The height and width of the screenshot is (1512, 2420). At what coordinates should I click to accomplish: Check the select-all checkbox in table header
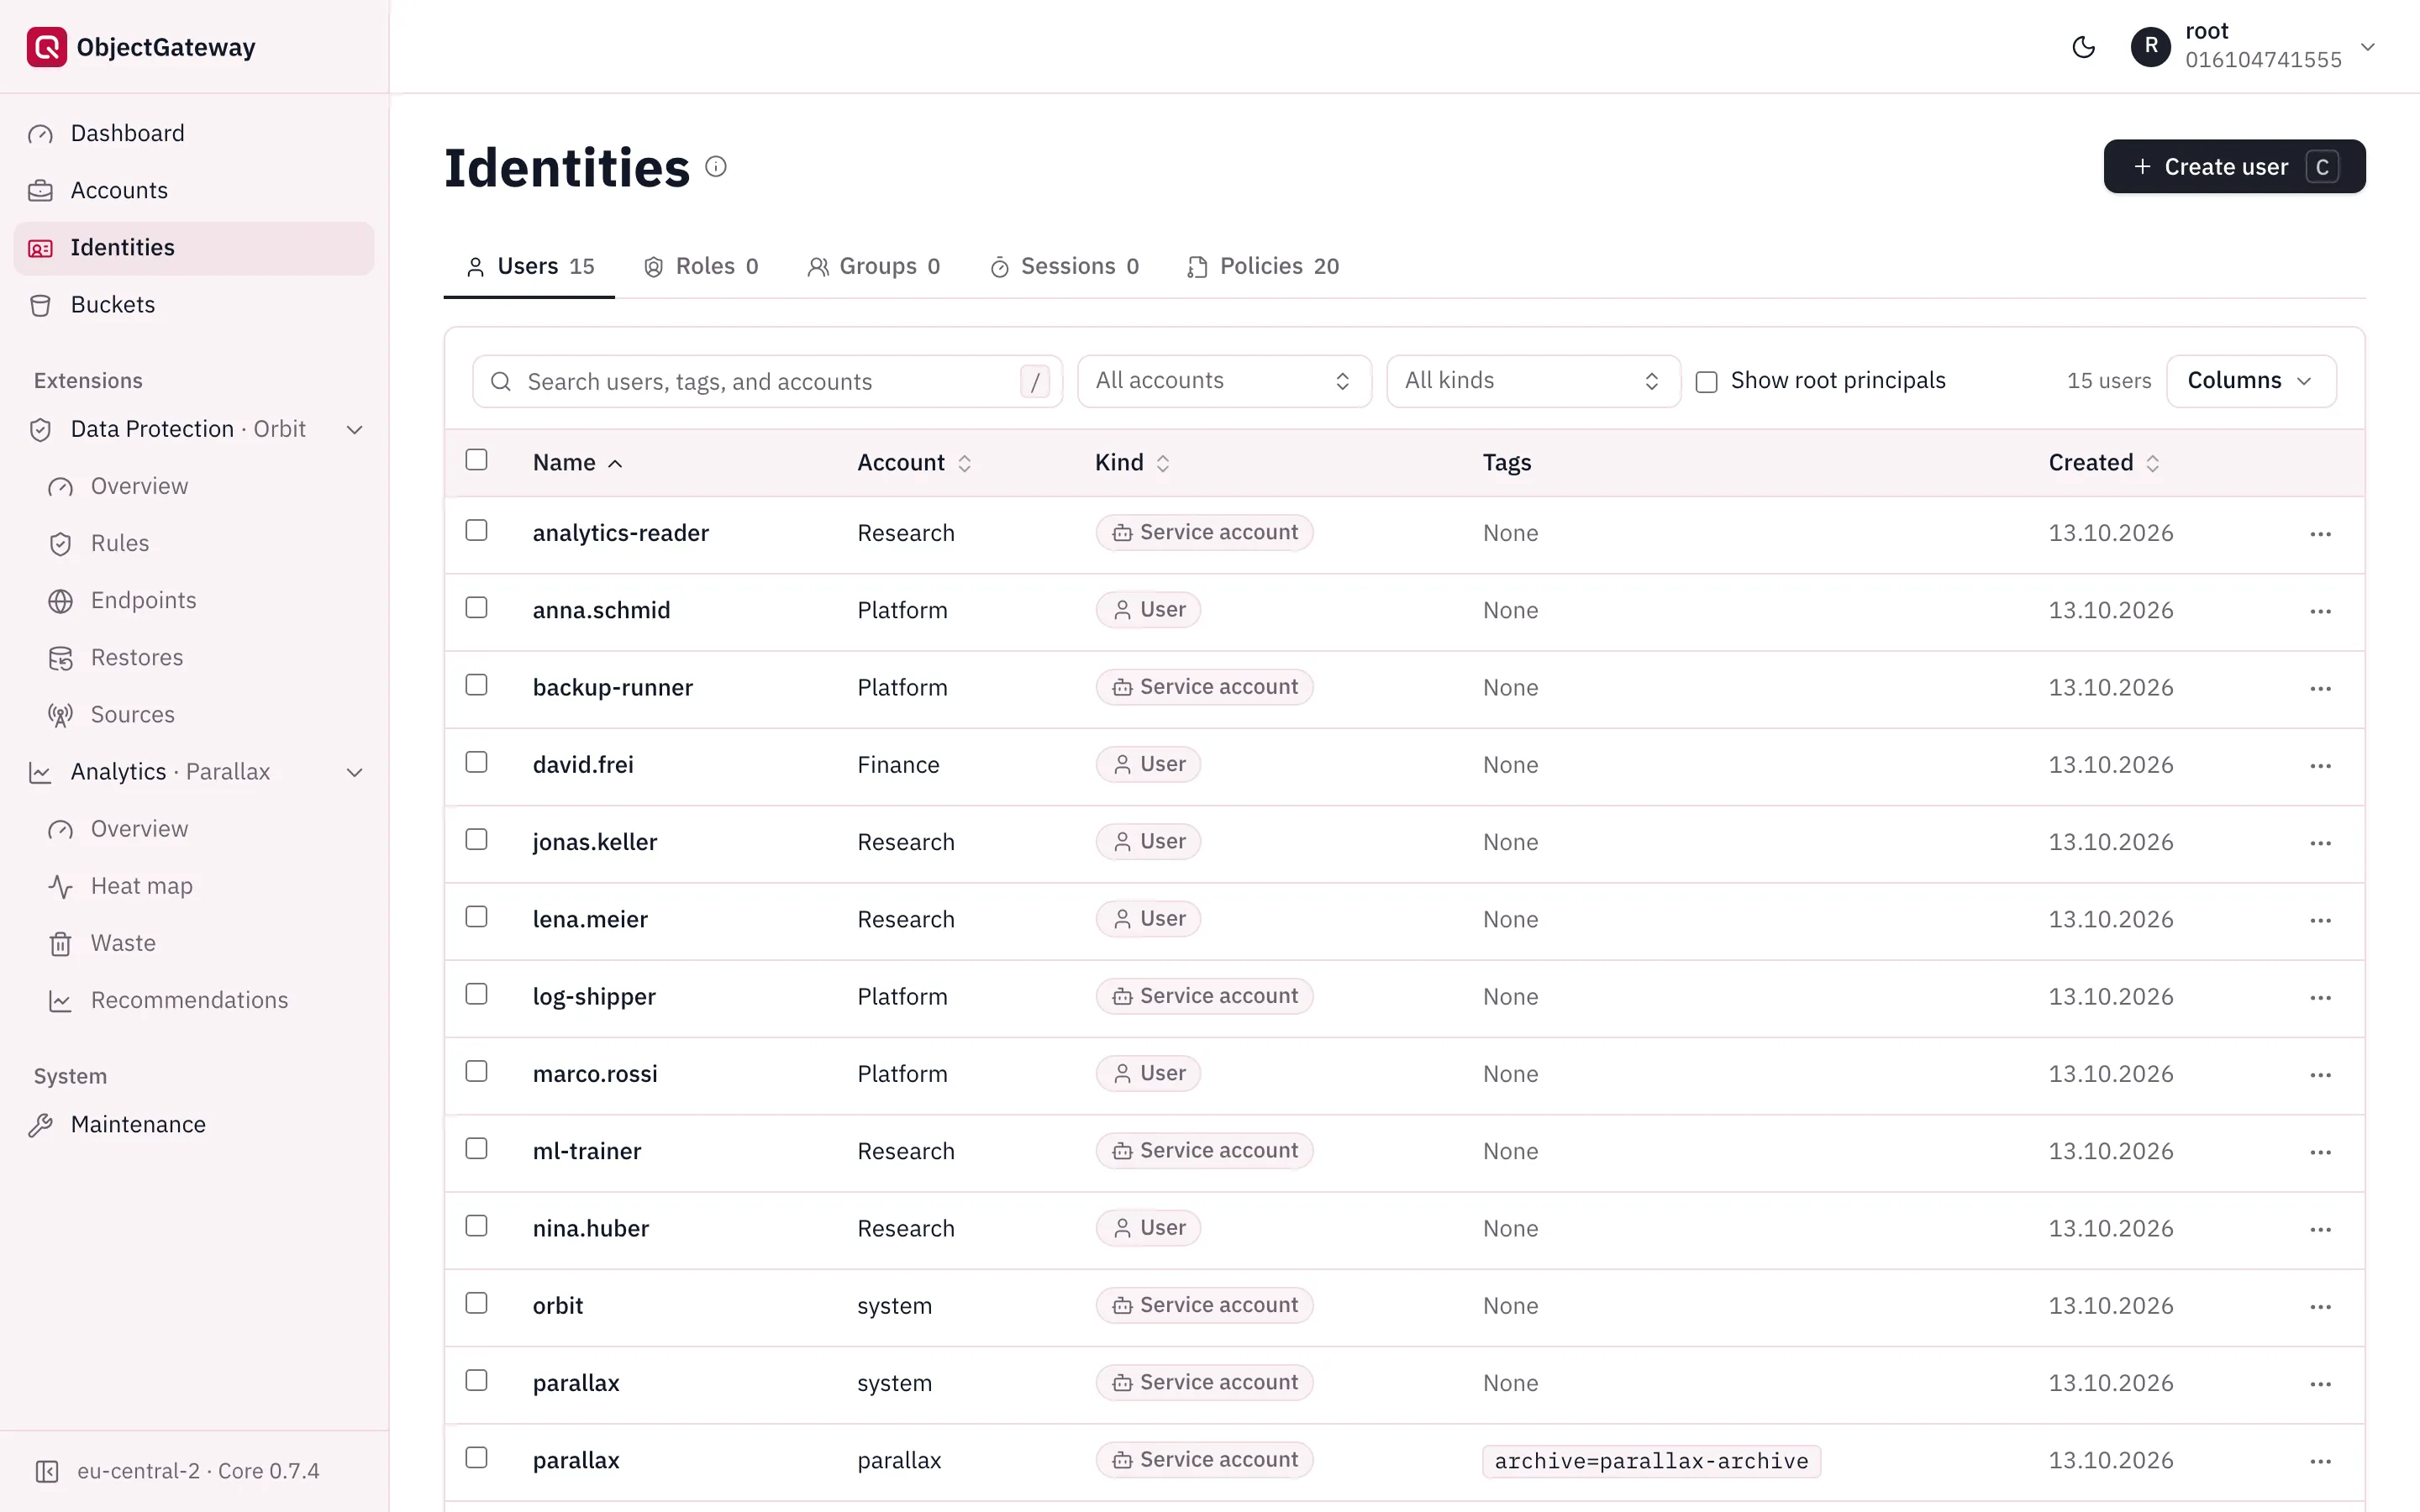476,460
